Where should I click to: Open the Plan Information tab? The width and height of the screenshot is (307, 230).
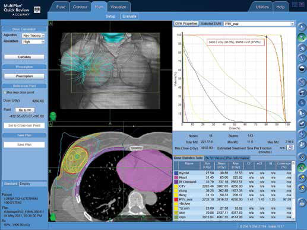pyautogui.click(x=238, y=158)
